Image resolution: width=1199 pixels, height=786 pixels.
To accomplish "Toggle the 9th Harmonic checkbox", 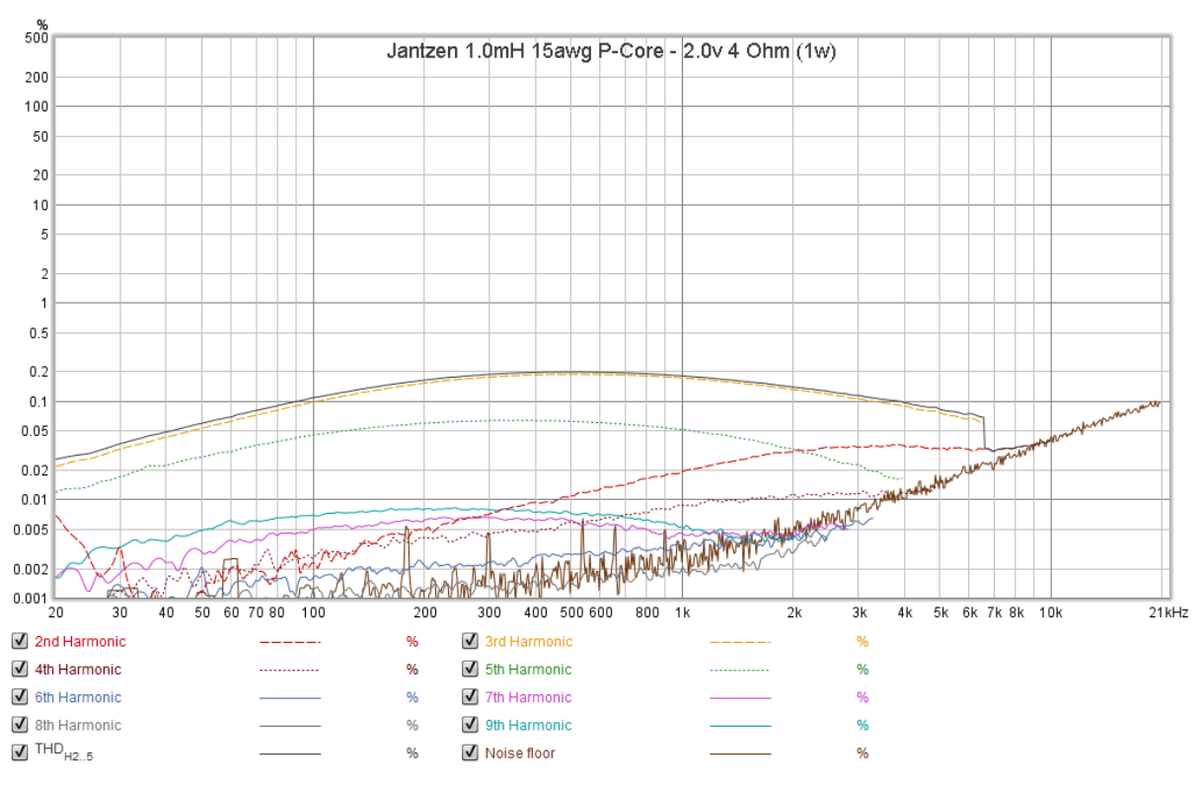I will [470, 725].
